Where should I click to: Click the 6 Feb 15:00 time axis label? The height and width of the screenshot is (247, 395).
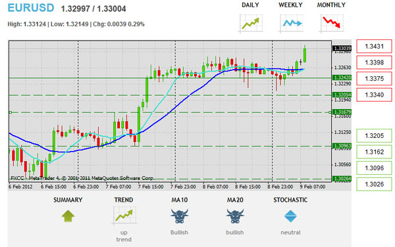(x=53, y=187)
